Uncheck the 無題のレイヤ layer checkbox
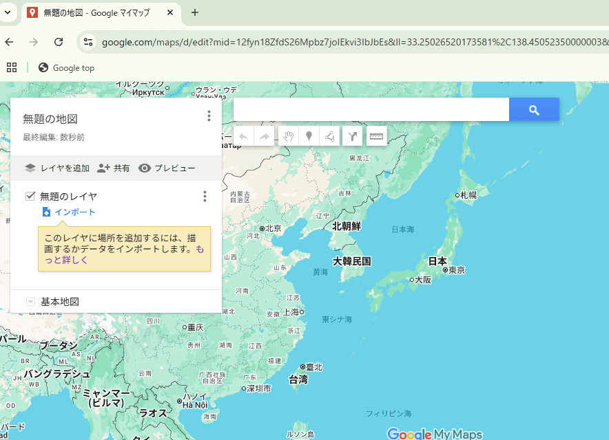 [30, 197]
